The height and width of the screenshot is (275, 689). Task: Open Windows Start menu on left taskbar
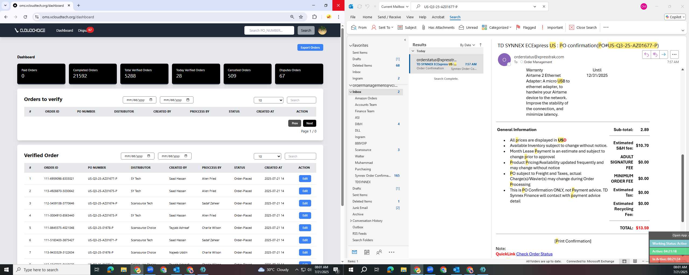6,270
